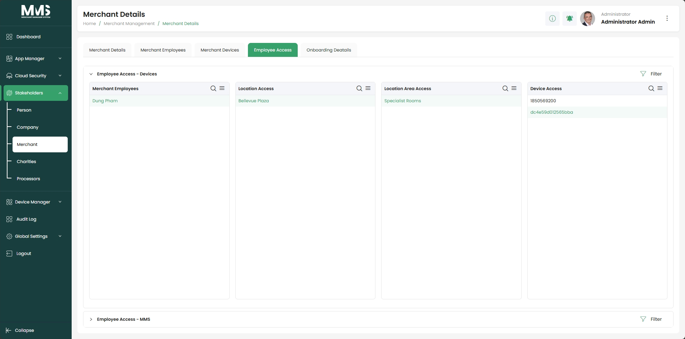Click Logout label in sidebar

(24, 254)
